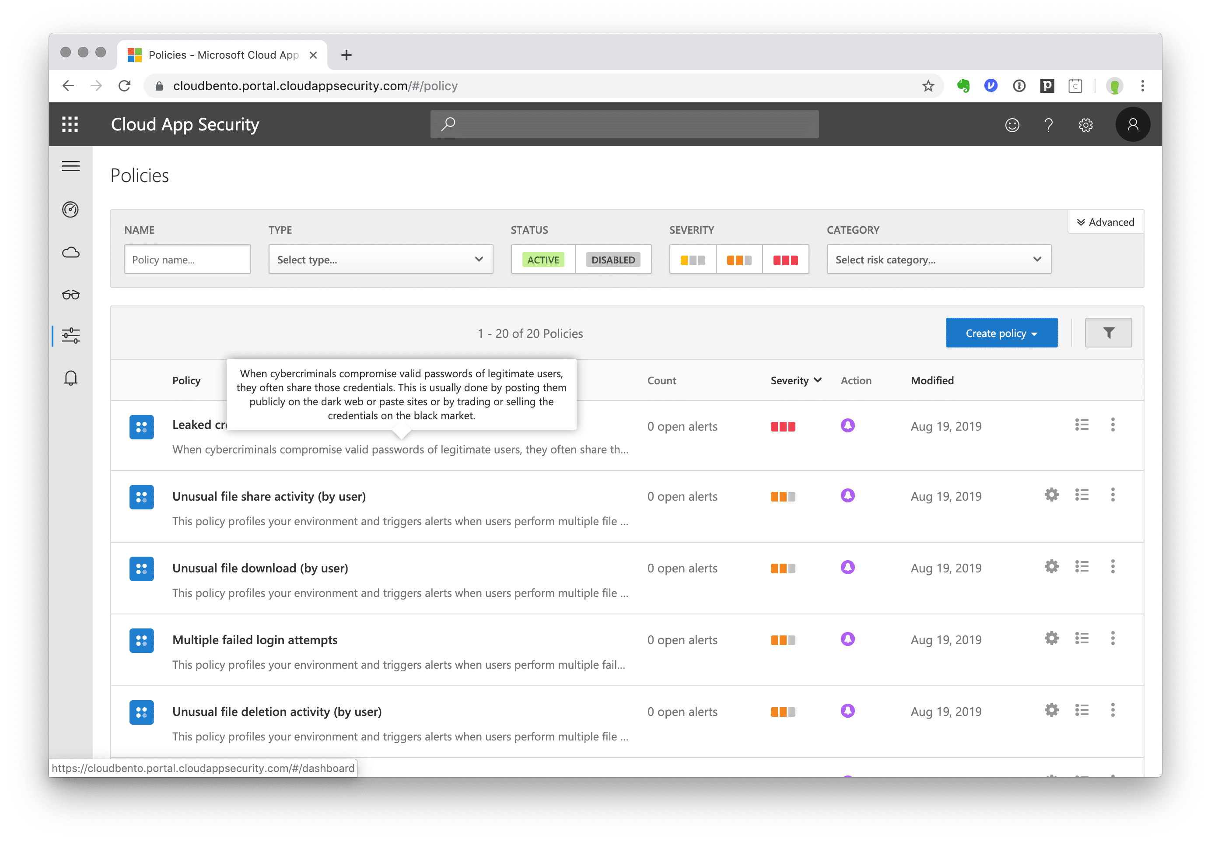Open the Create policy dropdown
The image size is (1211, 842).
1001,333
